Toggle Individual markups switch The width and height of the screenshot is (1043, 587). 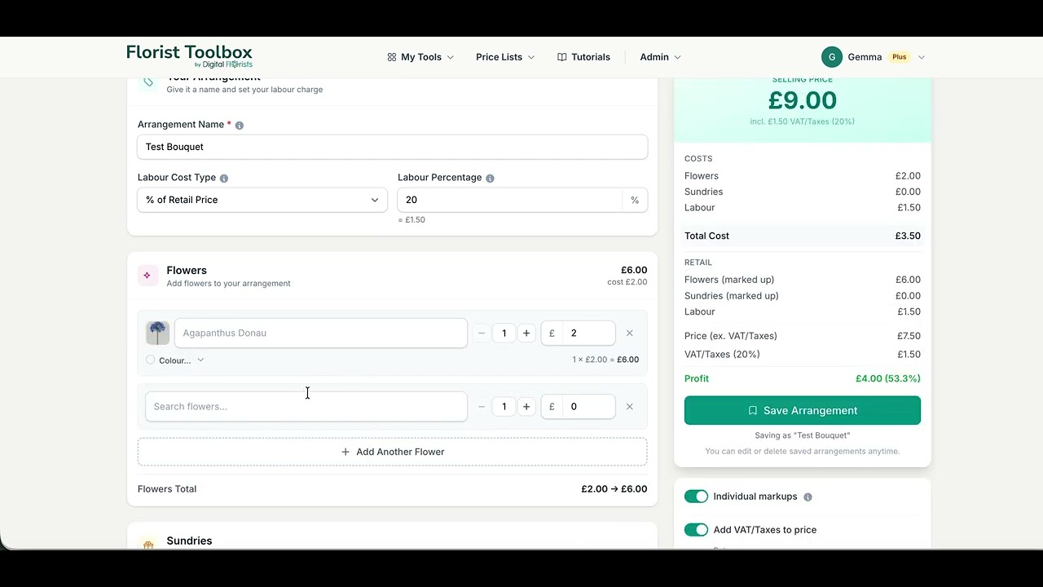[696, 497]
